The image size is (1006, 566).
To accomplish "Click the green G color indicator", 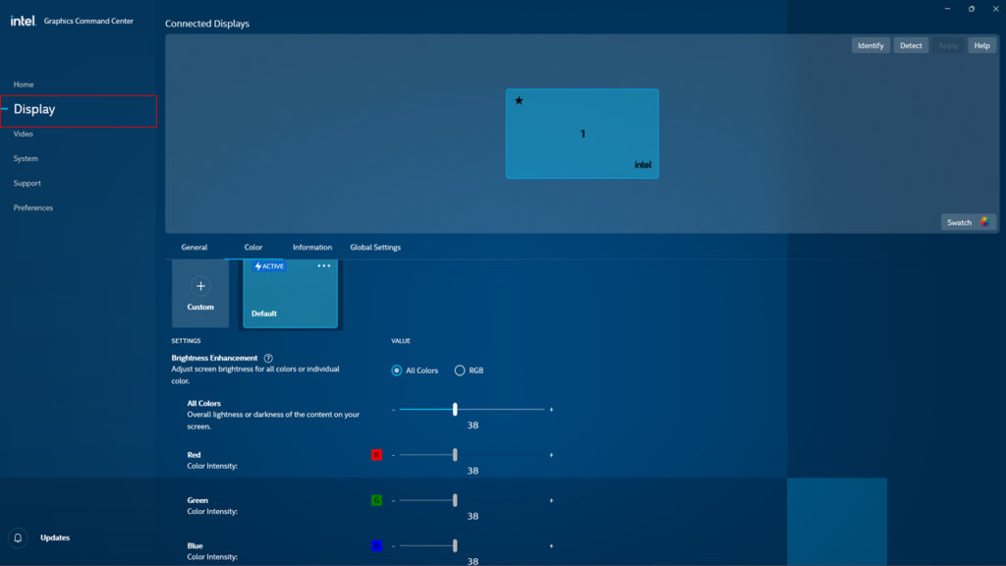I will (376, 500).
